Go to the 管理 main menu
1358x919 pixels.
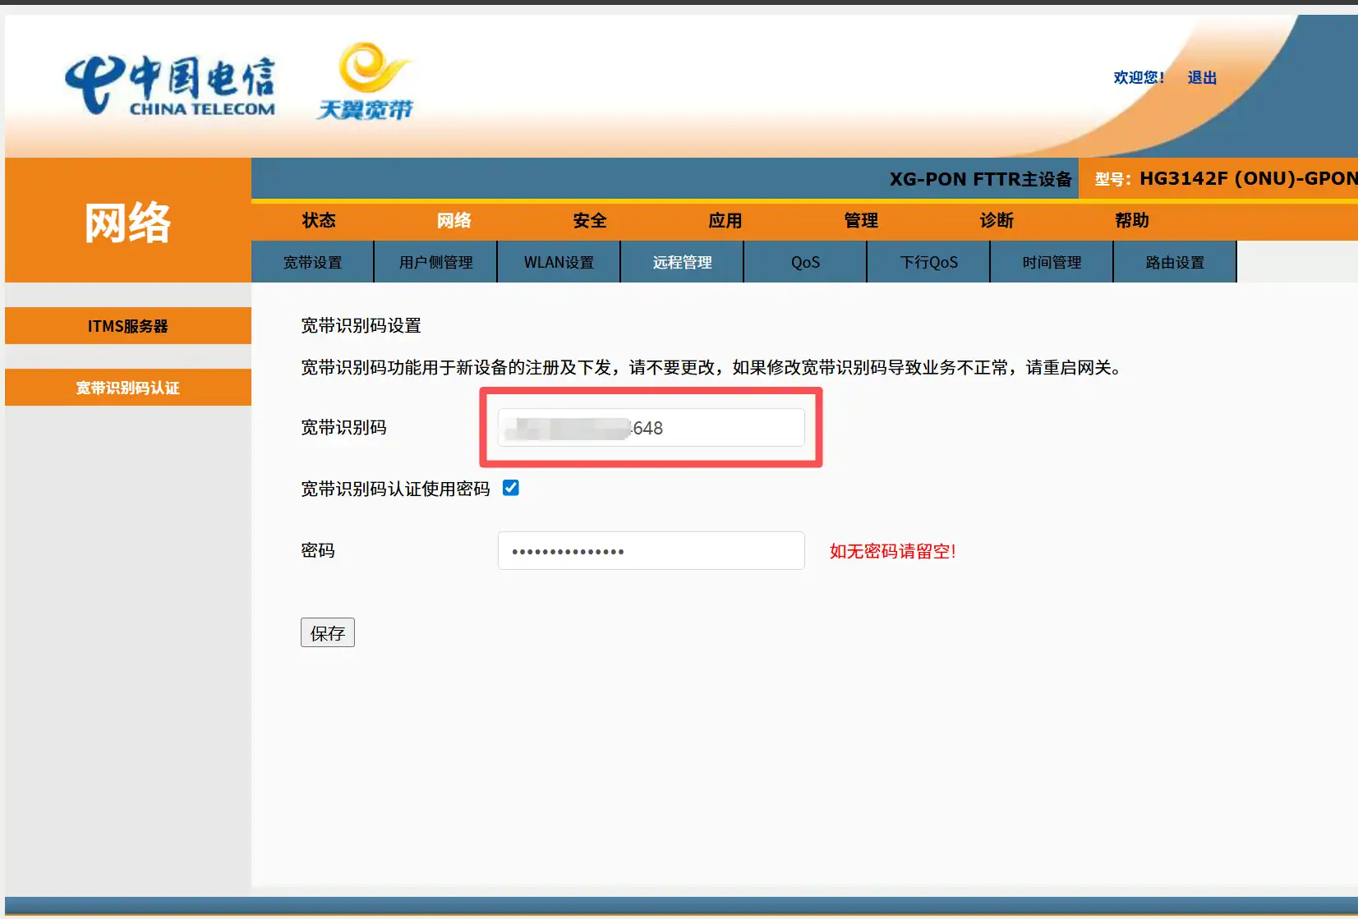point(860,220)
